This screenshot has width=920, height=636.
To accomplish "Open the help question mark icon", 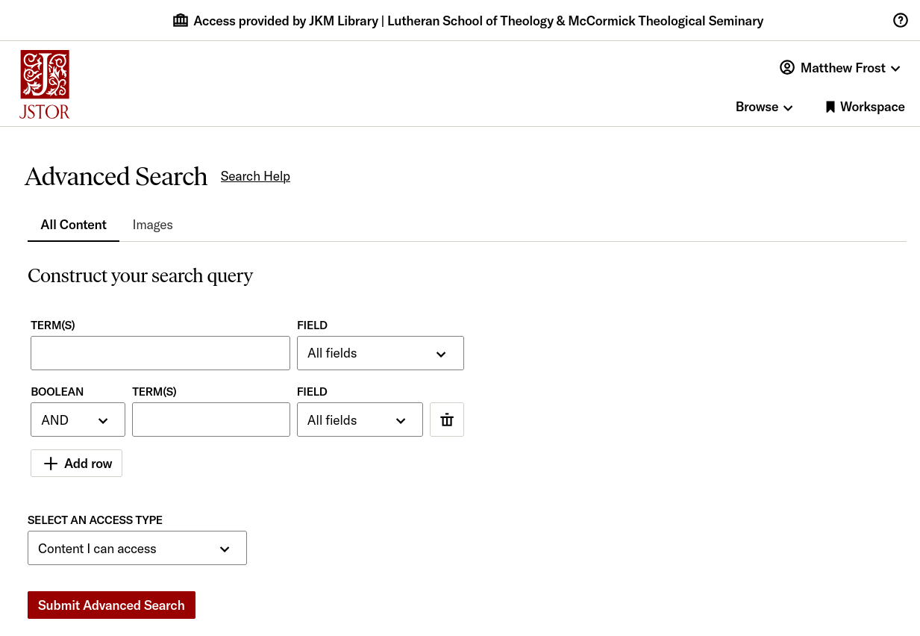I will coord(901,20).
